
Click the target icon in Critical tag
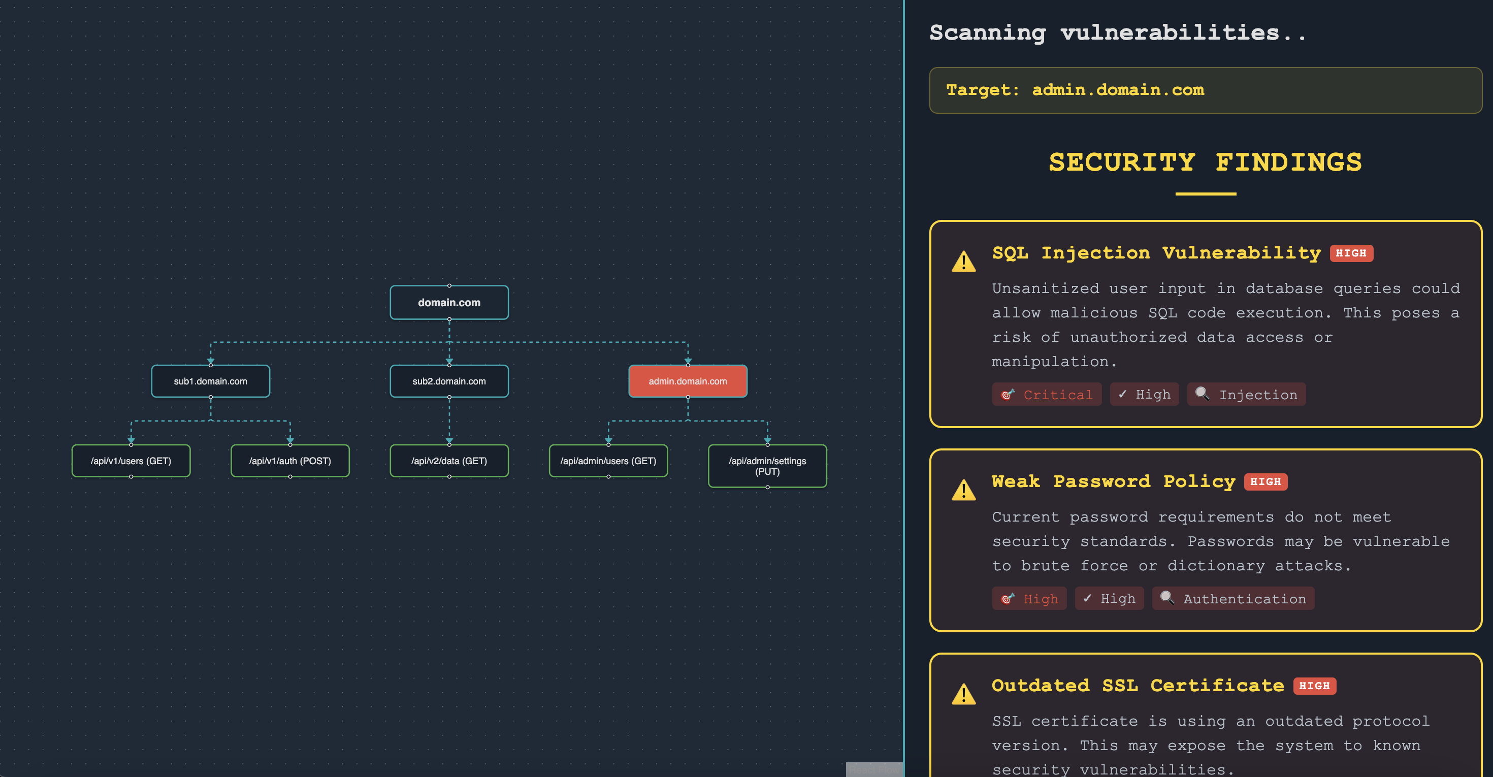click(1008, 395)
